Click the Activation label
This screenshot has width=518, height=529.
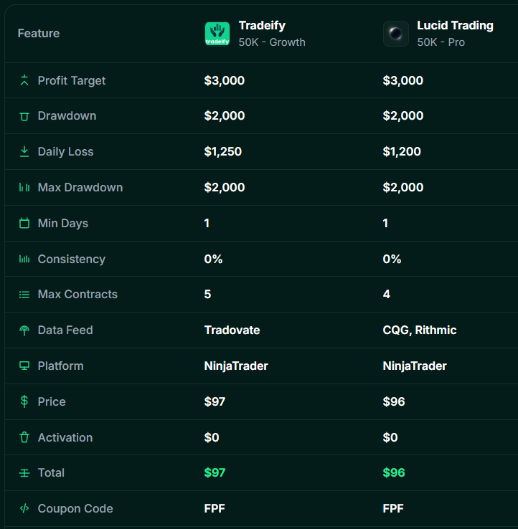point(65,437)
